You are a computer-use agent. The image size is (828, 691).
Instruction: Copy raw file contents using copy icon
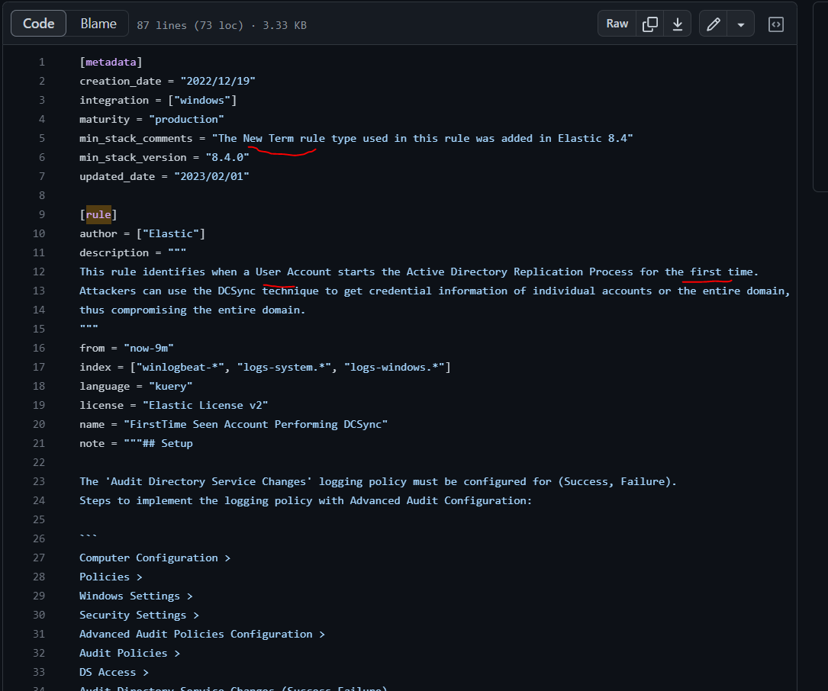[649, 24]
